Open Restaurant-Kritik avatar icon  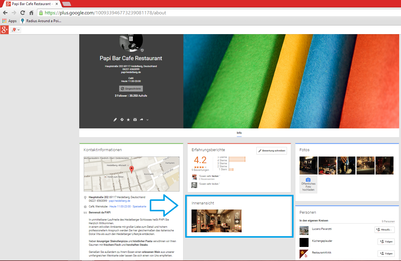point(304,254)
